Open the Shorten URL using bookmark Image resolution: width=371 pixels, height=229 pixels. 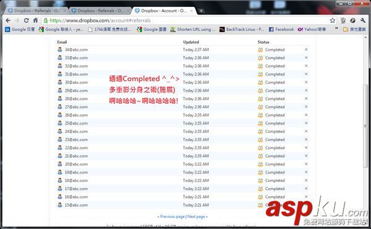[193, 29]
